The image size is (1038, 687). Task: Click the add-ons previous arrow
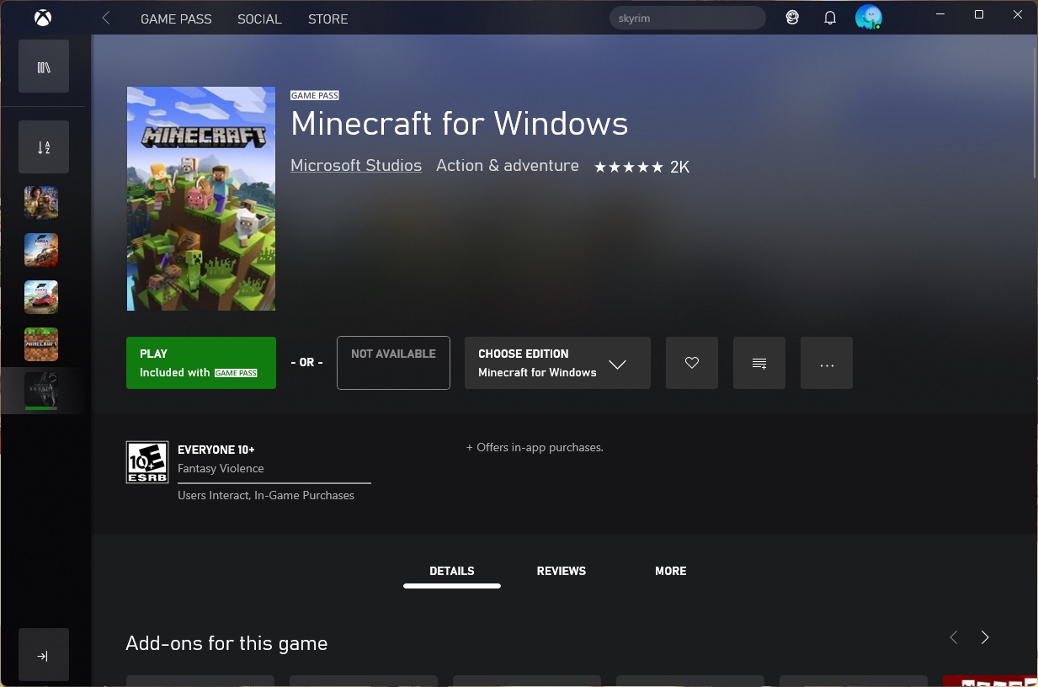pyautogui.click(x=954, y=637)
